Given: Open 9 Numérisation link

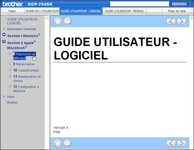Looking at the screenshot, I should pyautogui.click(x=24, y=64).
